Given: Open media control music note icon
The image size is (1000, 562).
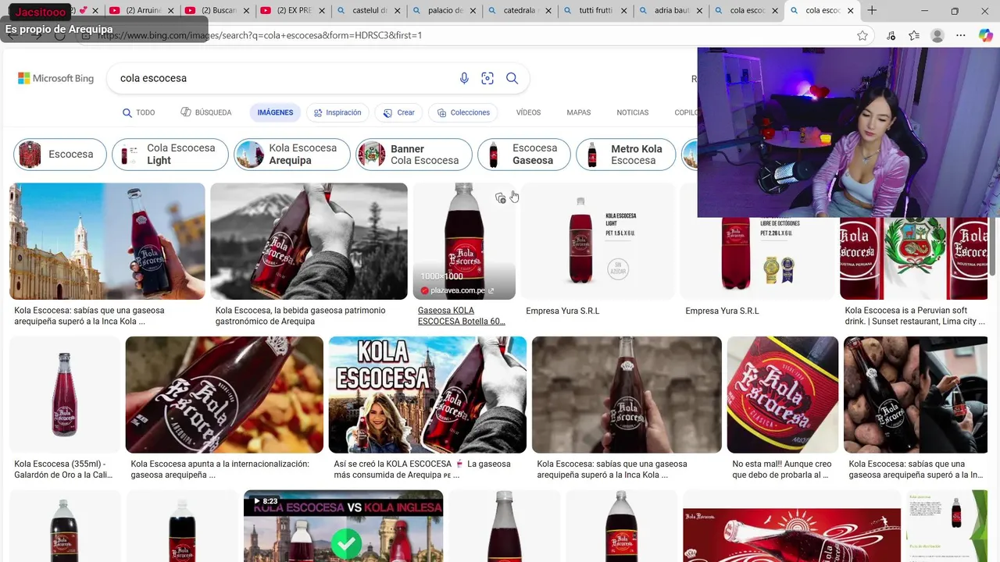Looking at the screenshot, I should pos(891,35).
